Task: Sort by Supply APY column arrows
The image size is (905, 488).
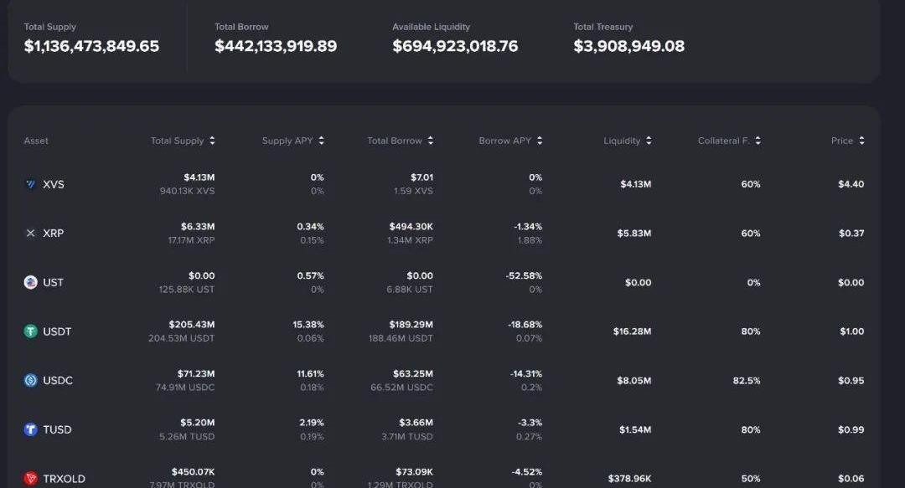Action: point(321,141)
